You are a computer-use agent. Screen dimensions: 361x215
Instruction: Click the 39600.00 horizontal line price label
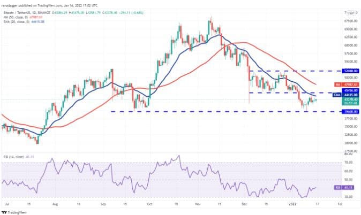pos(350,112)
